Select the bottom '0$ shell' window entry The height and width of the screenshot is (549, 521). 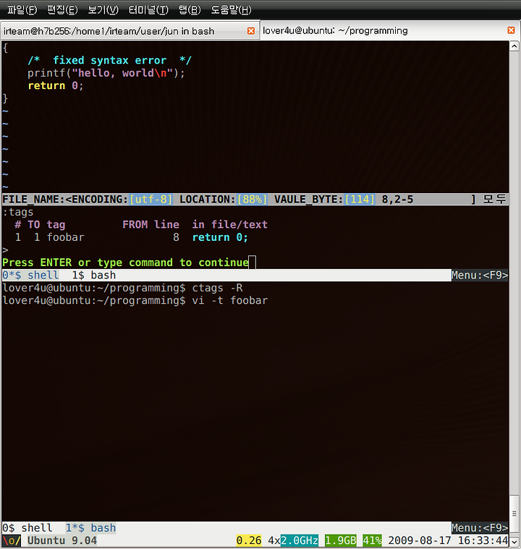27,527
